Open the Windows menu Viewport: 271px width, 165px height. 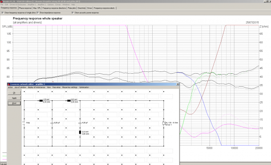tap(66, 5)
